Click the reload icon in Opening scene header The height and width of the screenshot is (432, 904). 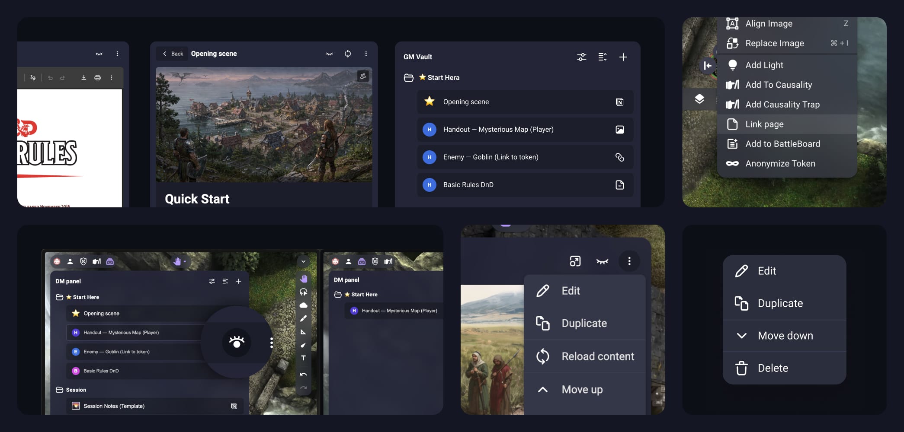[x=348, y=54]
